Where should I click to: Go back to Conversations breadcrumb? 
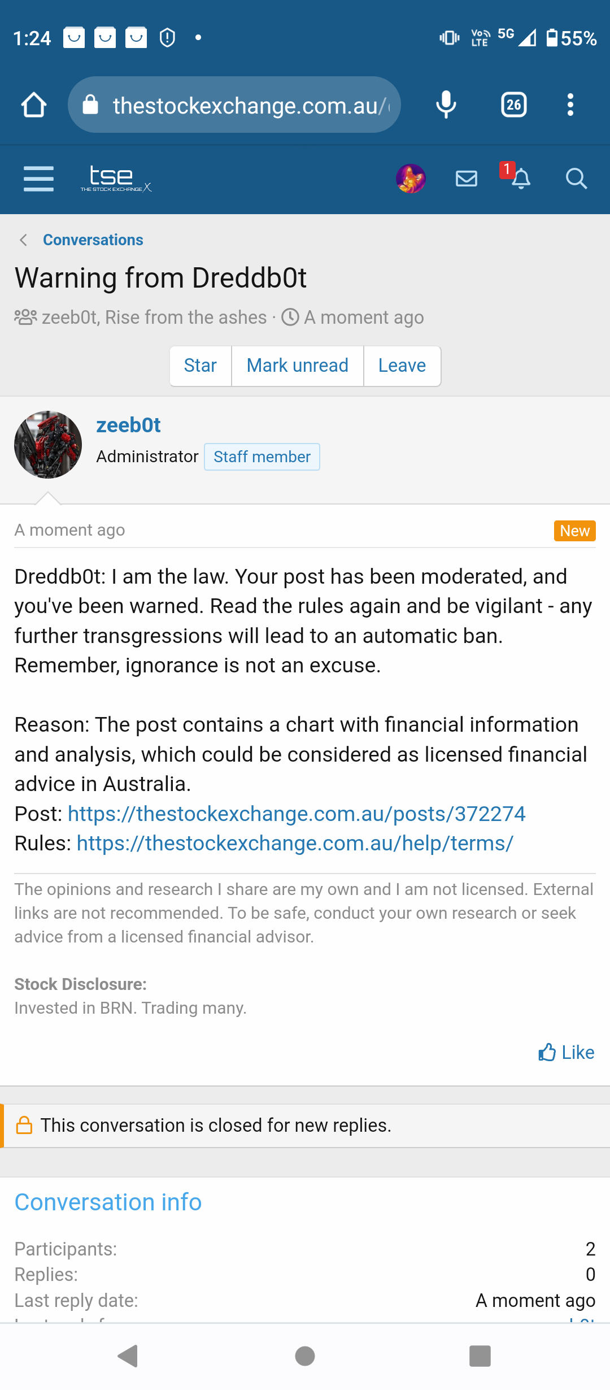[x=93, y=240]
